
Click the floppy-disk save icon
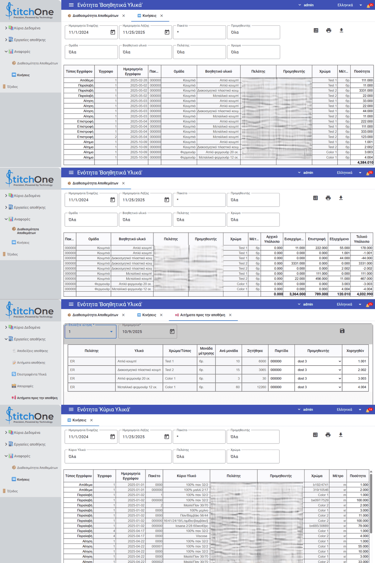[342, 331]
